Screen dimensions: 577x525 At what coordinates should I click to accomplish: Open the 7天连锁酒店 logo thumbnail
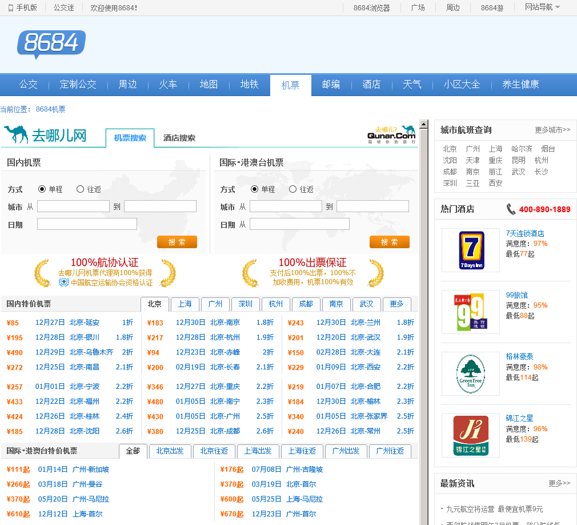pyautogui.click(x=471, y=250)
